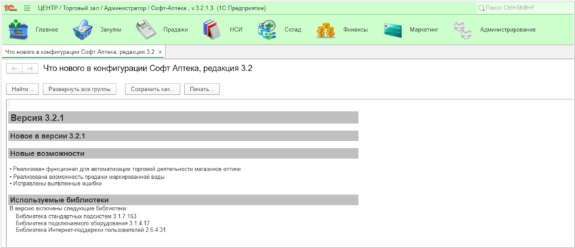
Task: Click the Закупки basket icon
Action: 83,29
